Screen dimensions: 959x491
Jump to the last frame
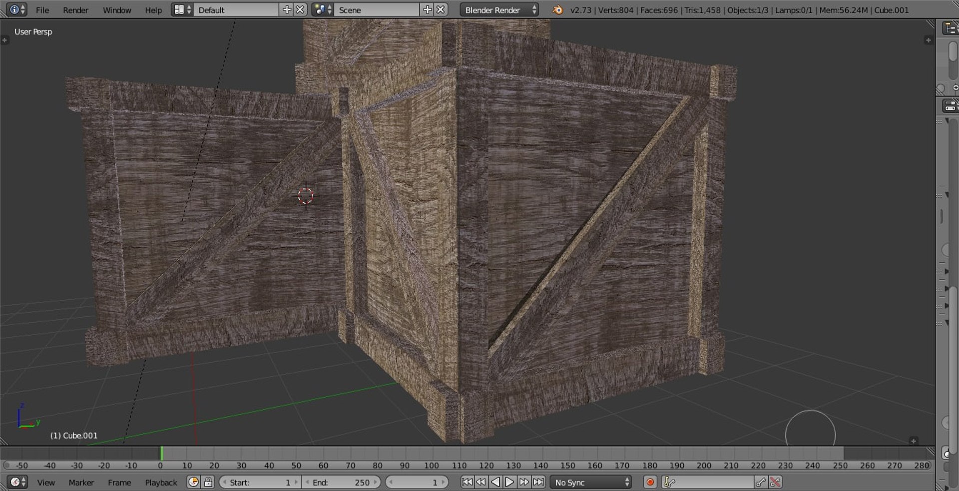click(x=538, y=482)
